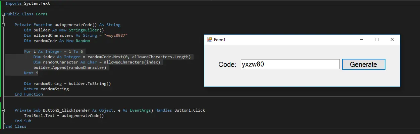This screenshot has width=420, height=134.
Task: Click the Code: label in Form1
Action: click(227, 64)
